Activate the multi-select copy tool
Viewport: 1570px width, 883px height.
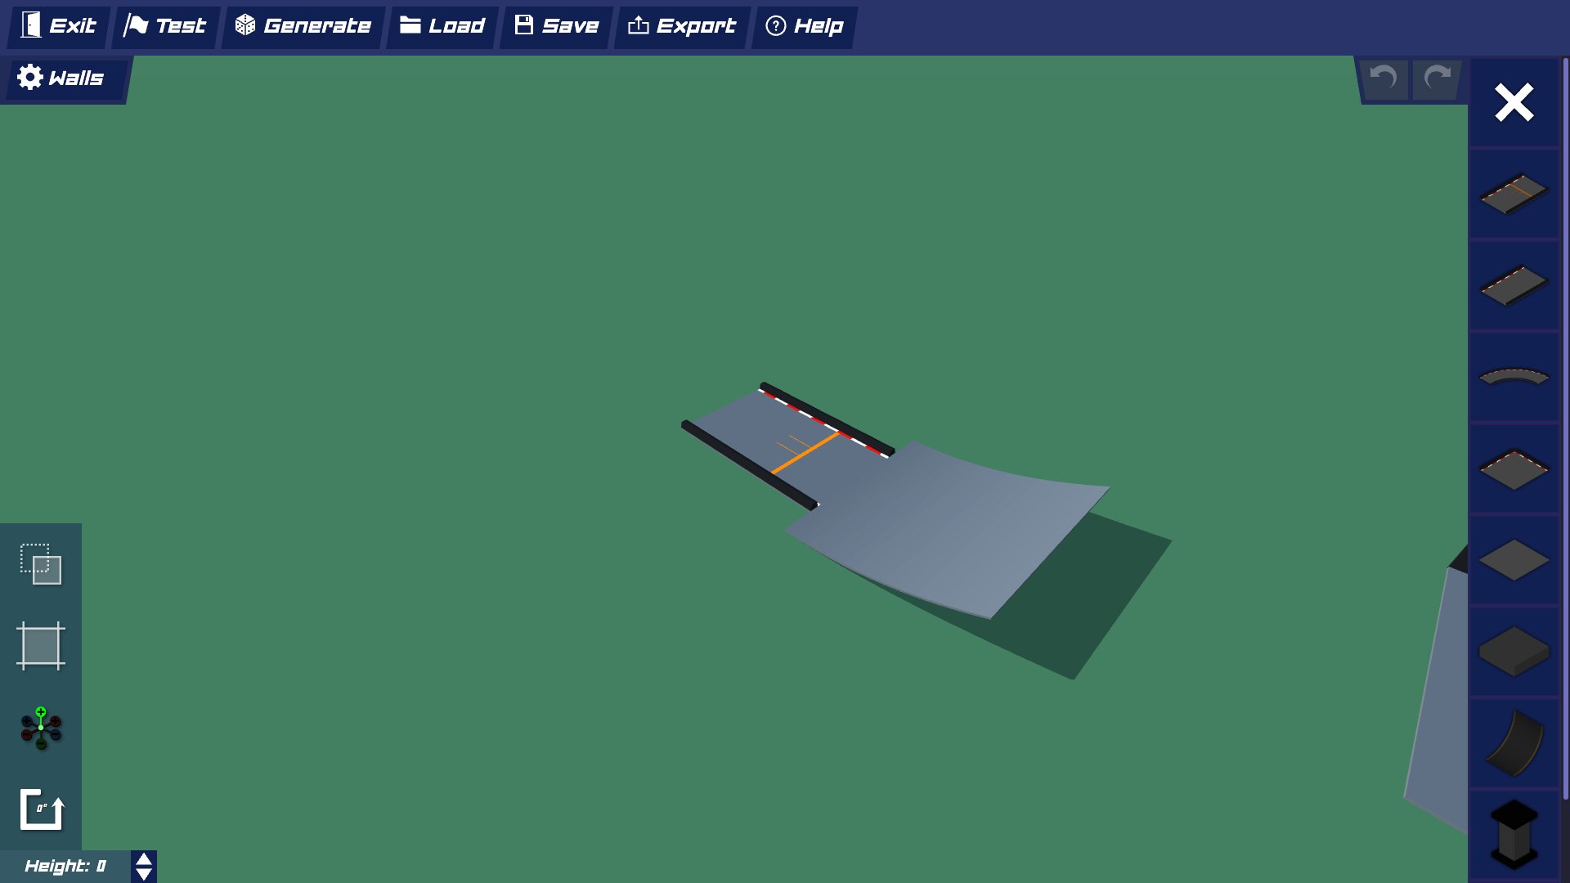(x=41, y=564)
